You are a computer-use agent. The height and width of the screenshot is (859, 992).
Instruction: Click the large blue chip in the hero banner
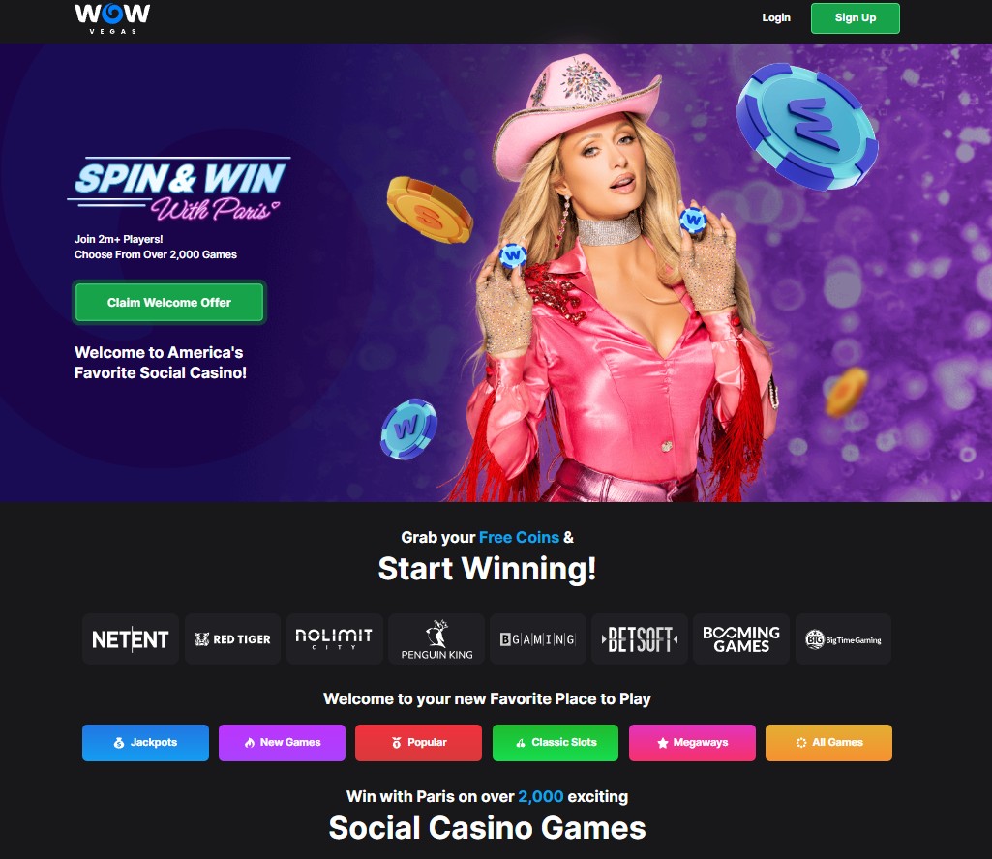click(807, 127)
